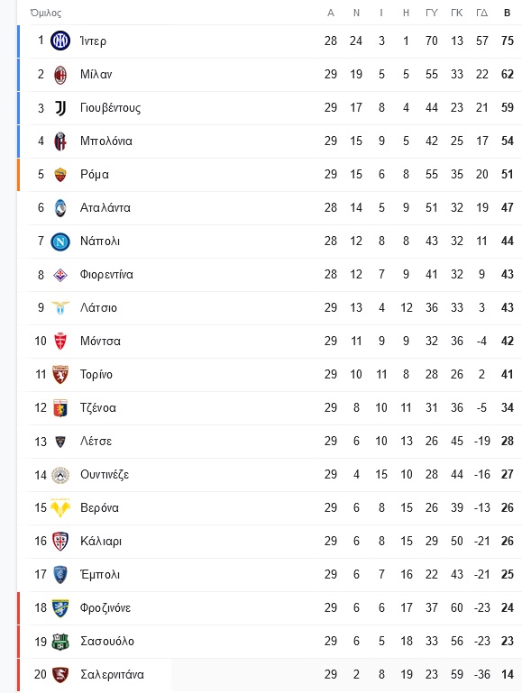Open the Σαλερνιτάνα team row
The height and width of the screenshot is (693, 522).
pos(270,674)
